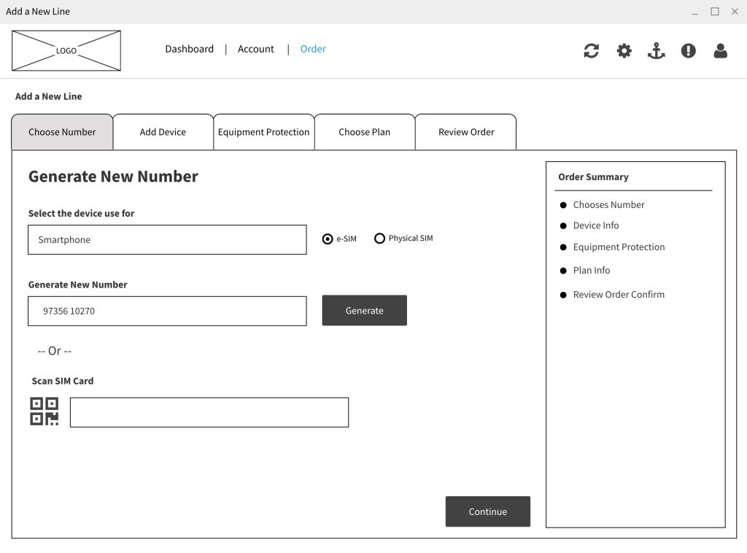Viewport: 747px width, 553px height.
Task: Click the LOGO placeholder image
Action: coord(66,50)
